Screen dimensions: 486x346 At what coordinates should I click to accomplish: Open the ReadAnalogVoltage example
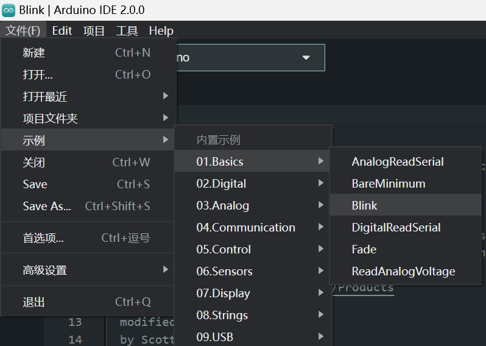tap(406, 271)
